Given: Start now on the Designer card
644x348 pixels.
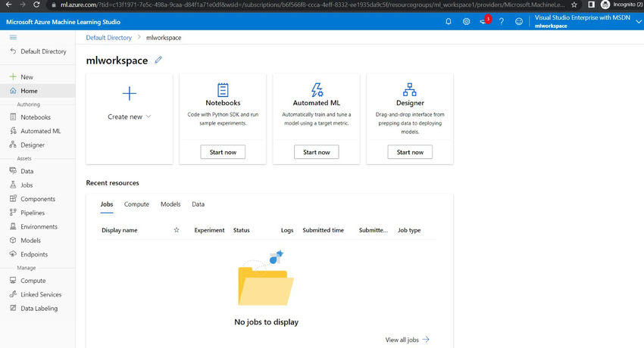Looking at the screenshot, I should tap(410, 152).
